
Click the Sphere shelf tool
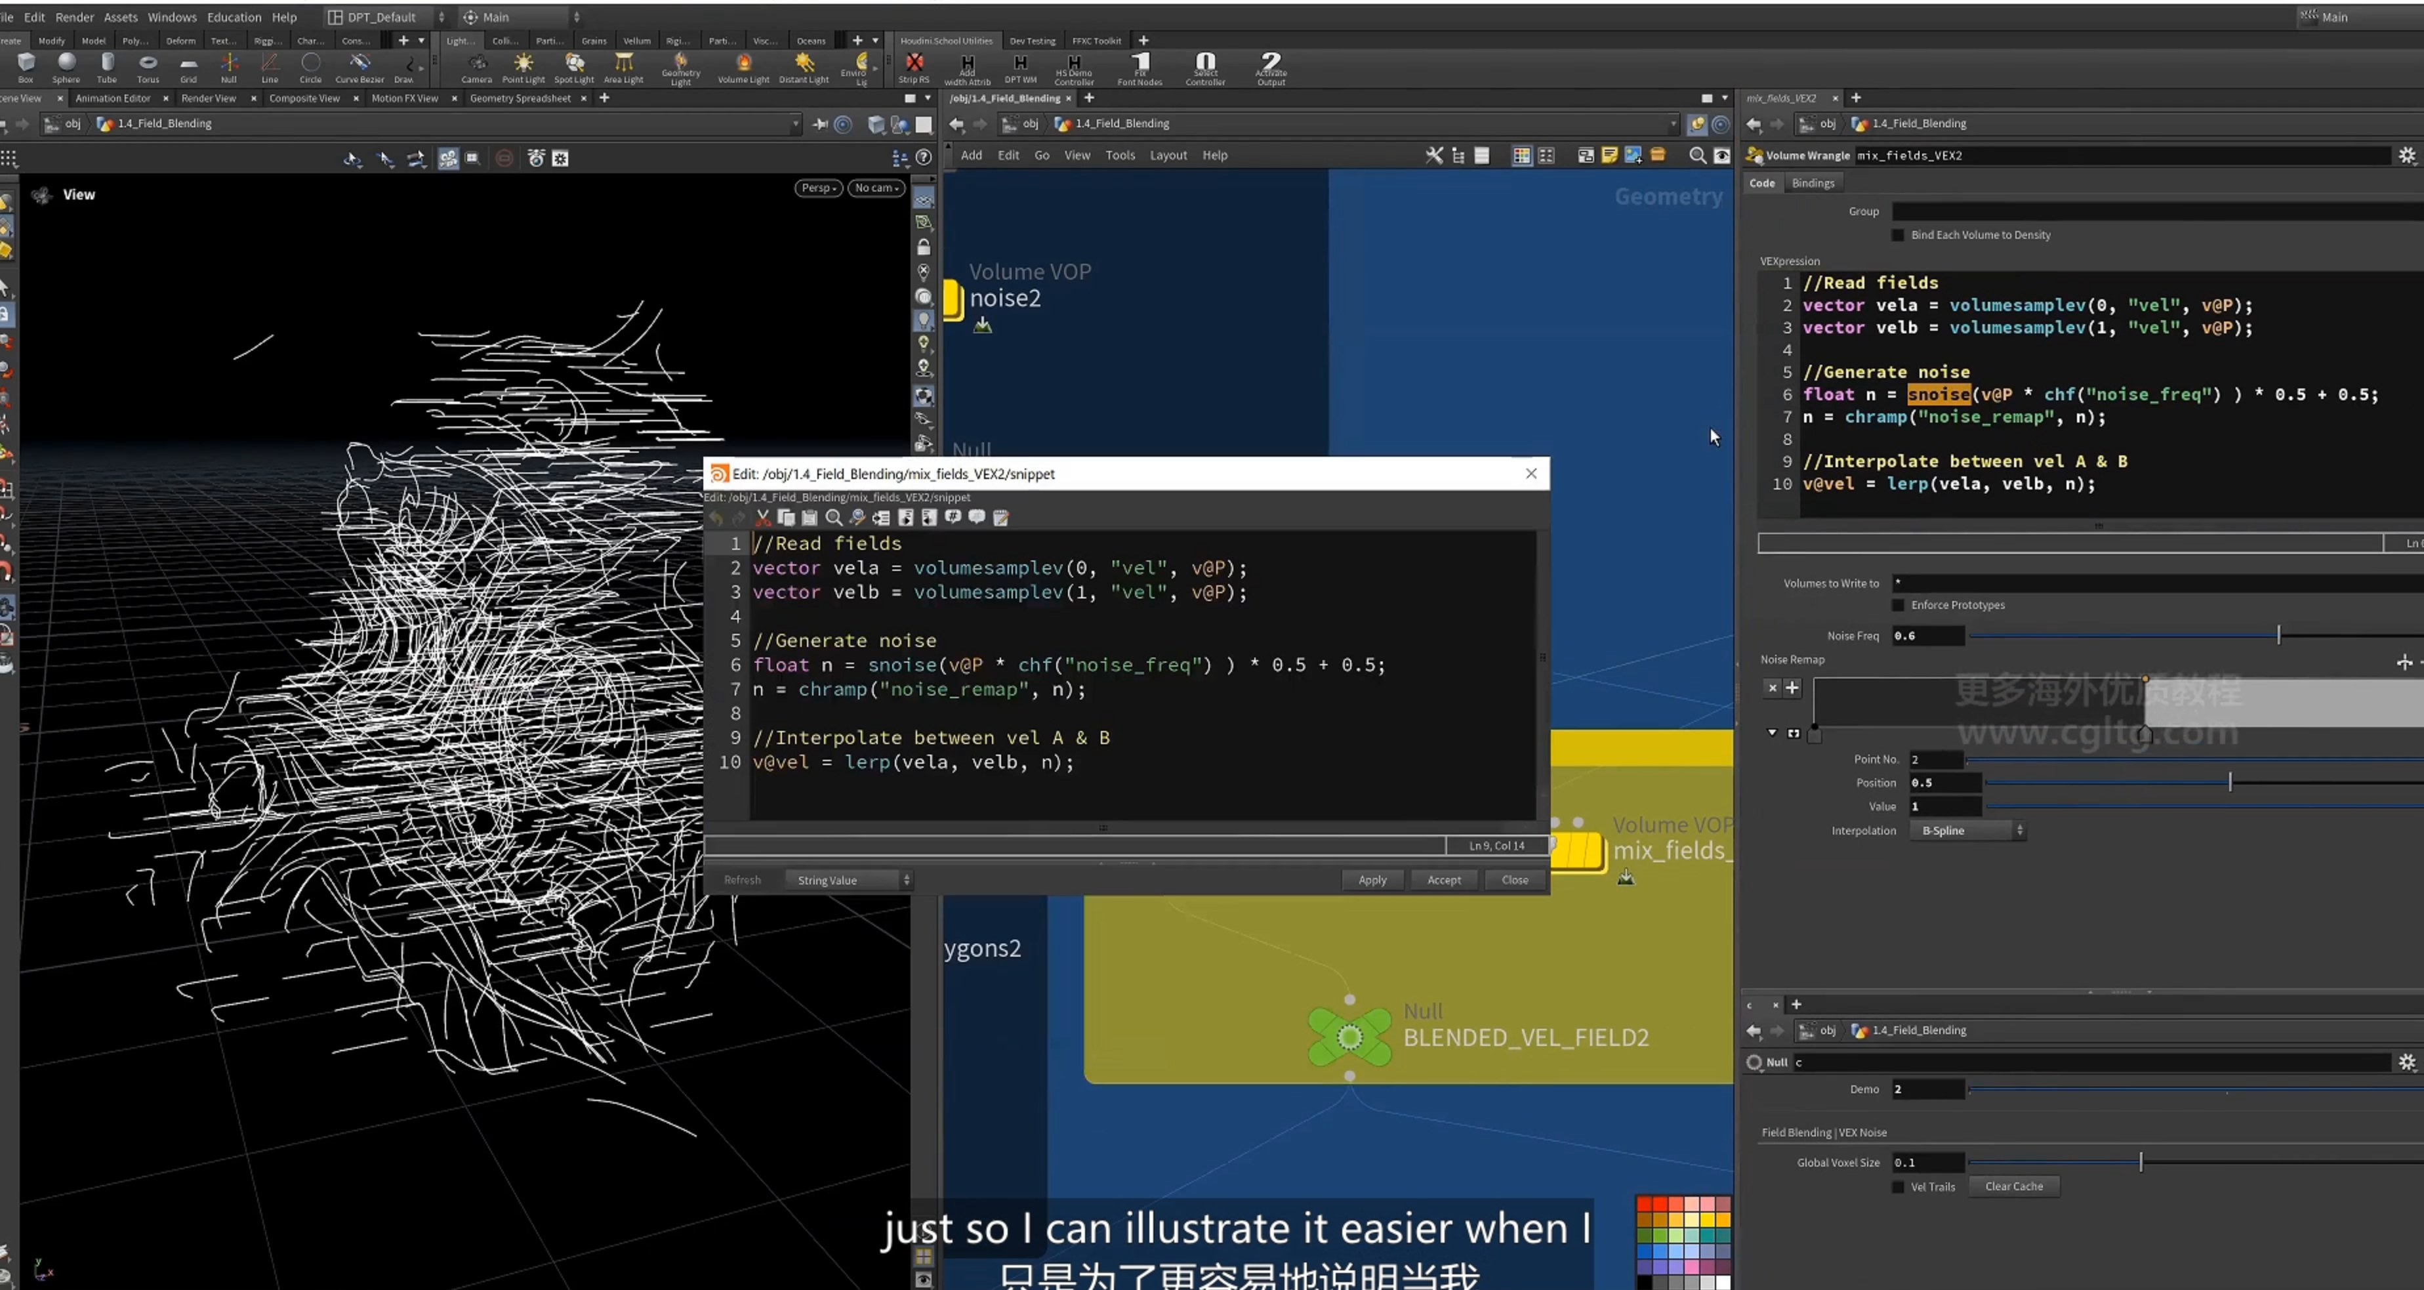[66, 67]
